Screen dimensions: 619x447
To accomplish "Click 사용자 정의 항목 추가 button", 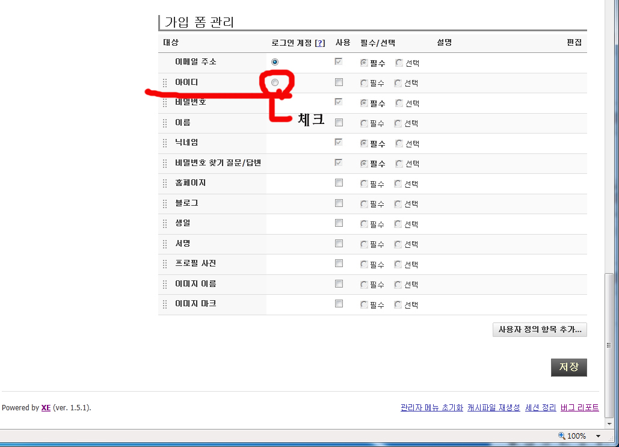I will pos(540,330).
